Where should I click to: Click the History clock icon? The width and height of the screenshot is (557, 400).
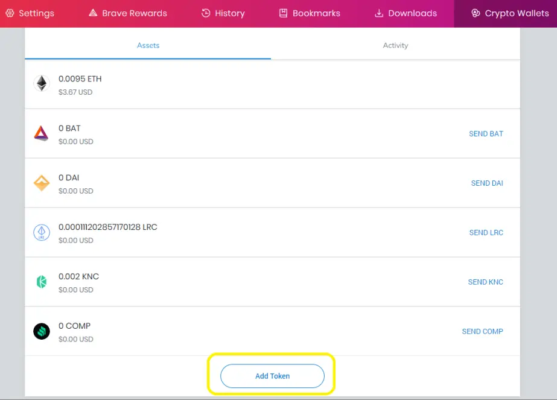206,13
